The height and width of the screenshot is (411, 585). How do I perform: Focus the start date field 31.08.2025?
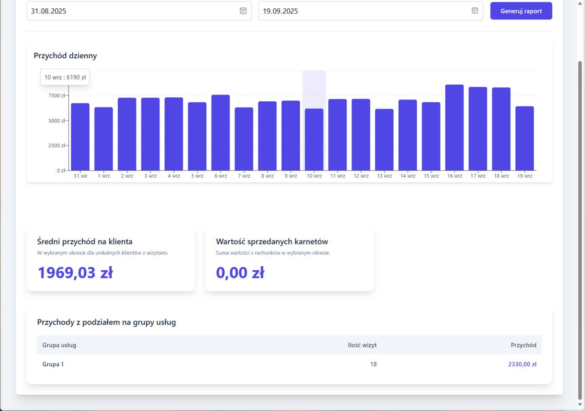coord(132,11)
